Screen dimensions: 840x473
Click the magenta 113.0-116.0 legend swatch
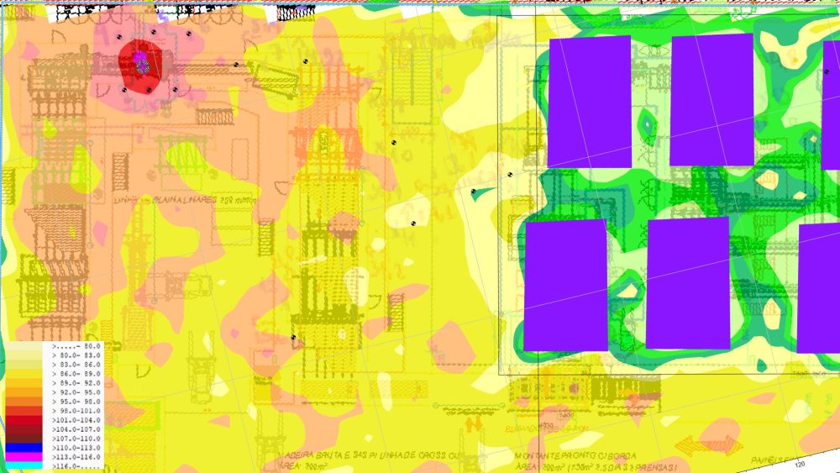24,457
